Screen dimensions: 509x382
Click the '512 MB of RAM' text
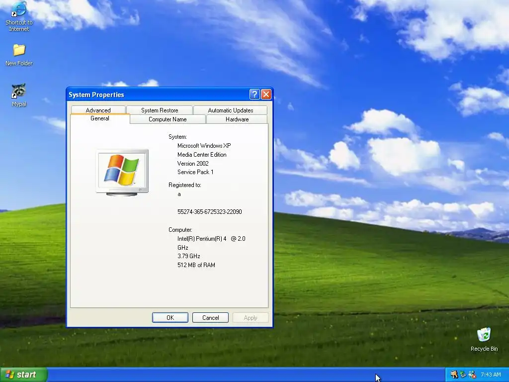coord(196,265)
